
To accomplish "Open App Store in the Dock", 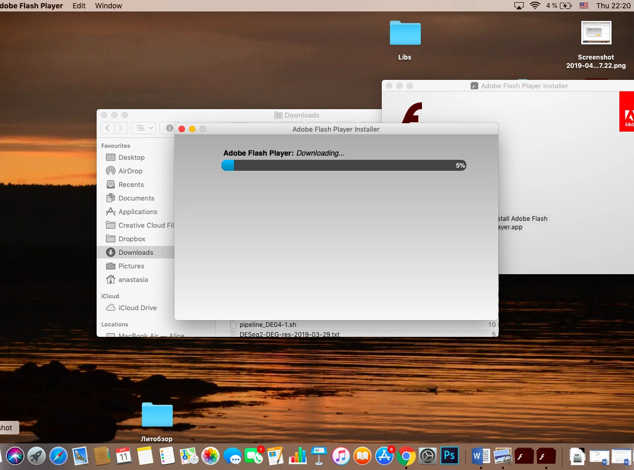I will pos(384,456).
